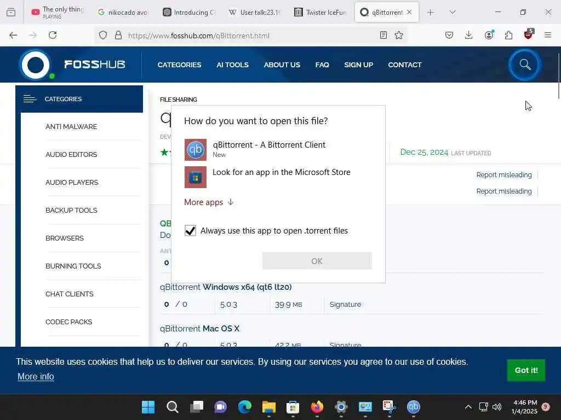The image size is (561, 420).
Task: Toggle Always use this app checkbox
Action: tap(190, 231)
